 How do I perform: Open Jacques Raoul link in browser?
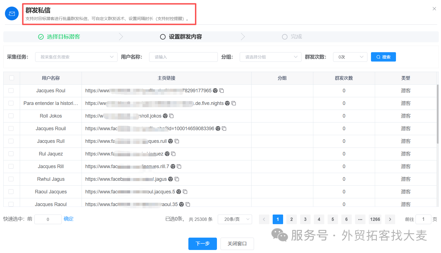coord(182,204)
